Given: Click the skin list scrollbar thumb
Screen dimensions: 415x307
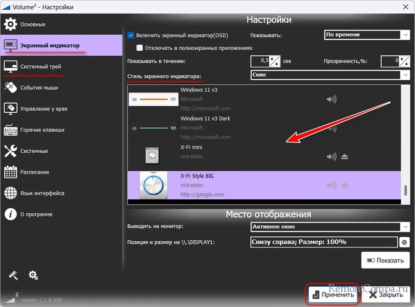Looking at the screenshot, I should coord(406,190).
